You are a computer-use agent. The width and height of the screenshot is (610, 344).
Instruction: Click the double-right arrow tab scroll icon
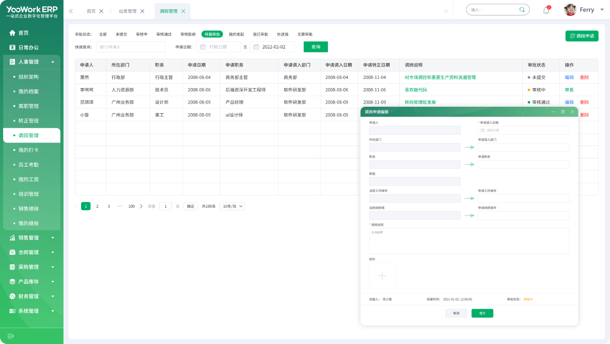(x=446, y=11)
